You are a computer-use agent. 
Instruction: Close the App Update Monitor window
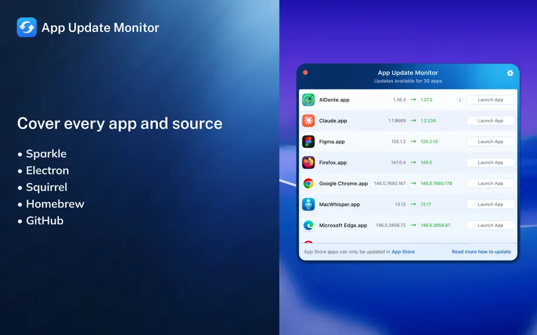coord(305,73)
